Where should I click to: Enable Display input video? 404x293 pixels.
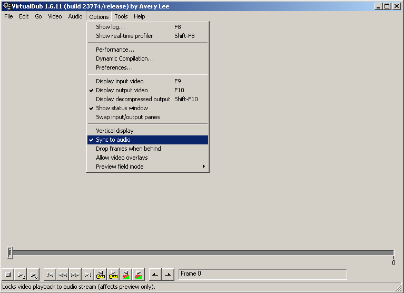pyautogui.click(x=147, y=81)
